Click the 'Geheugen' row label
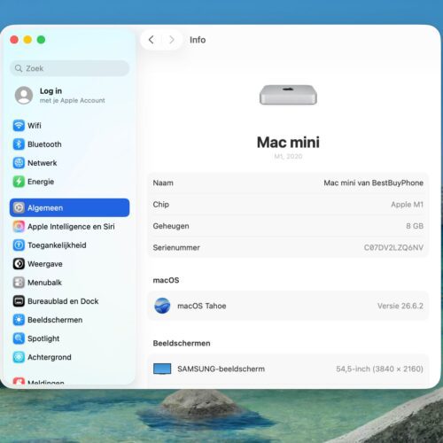Image resolution: width=443 pixels, height=443 pixels. tap(171, 226)
